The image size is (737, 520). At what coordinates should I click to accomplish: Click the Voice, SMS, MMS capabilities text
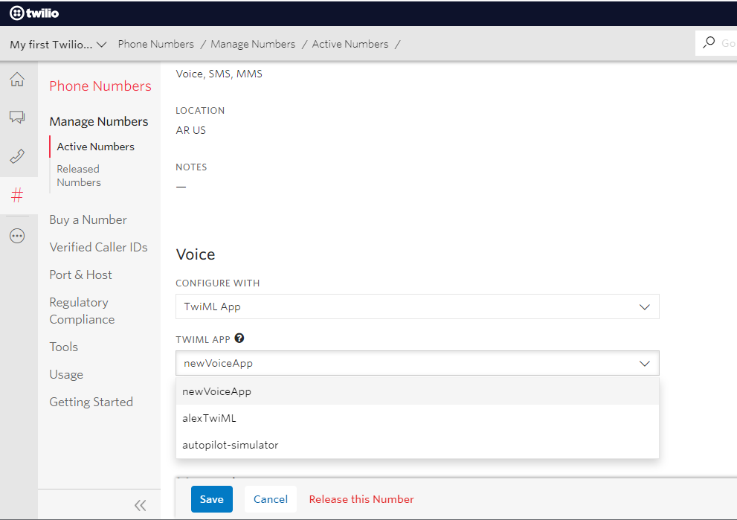(x=219, y=74)
